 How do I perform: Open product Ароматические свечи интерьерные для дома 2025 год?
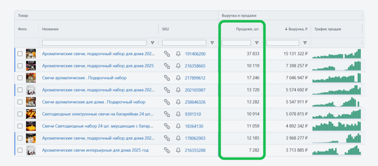(95, 151)
